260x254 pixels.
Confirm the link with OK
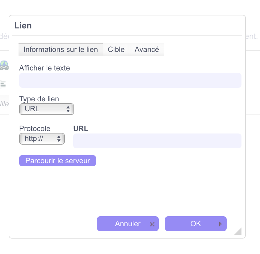pos(196,224)
